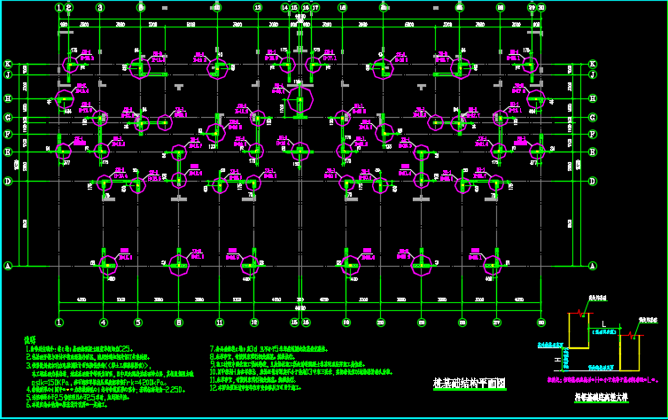Select grid bubble A on the left side

pos(8,266)
